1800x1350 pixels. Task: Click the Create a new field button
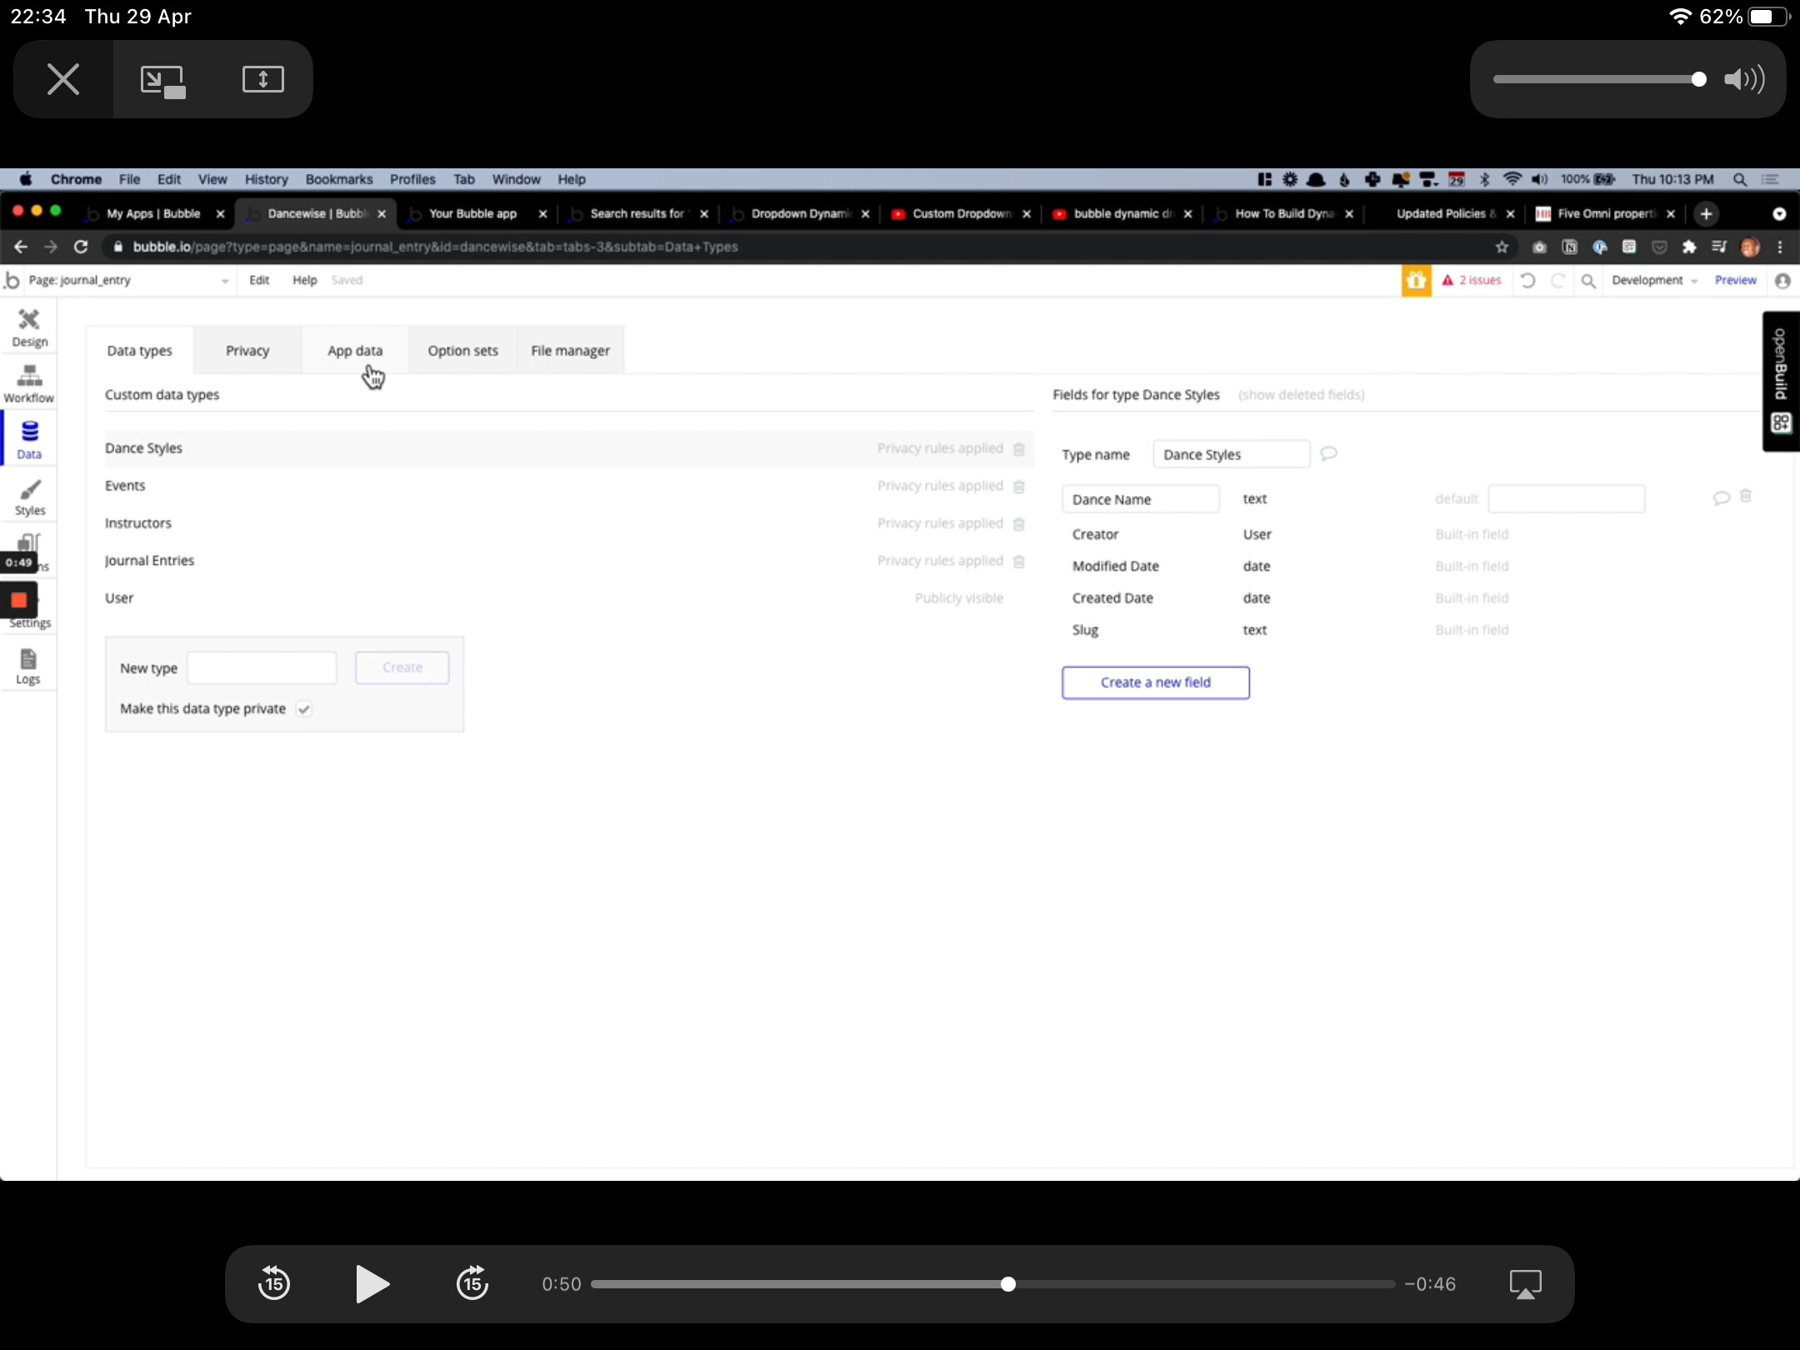pyautogui.click(x=1155, y=682)
